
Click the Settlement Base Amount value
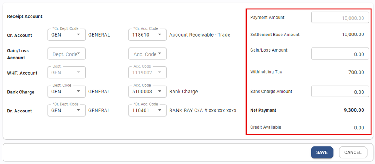pyautogui.click(x=353, y=35)
